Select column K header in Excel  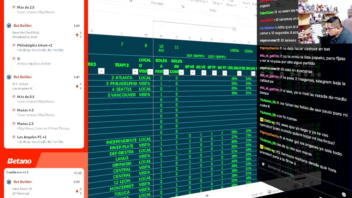point(92,31)
